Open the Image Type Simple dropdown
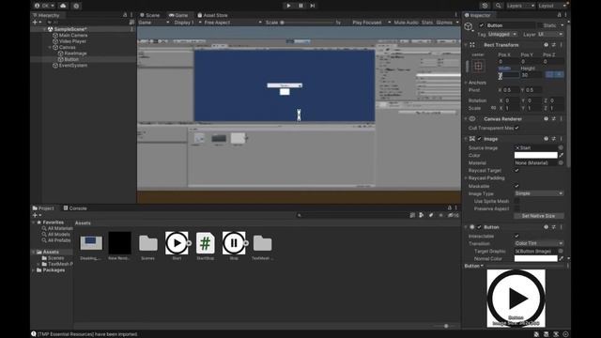 538,193
